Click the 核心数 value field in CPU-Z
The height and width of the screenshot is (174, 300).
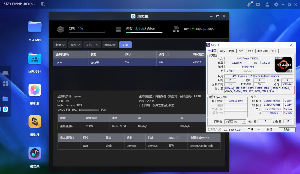coord(265,122)
